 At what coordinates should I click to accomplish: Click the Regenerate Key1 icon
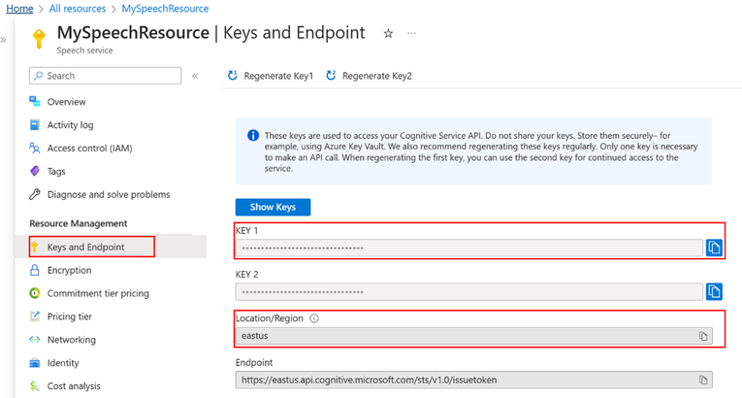(x=233, y=76)
